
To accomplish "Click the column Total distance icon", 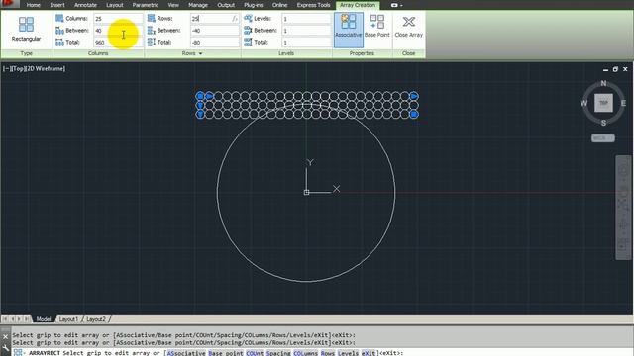I will pyautogui.click(x=59, y=42).
